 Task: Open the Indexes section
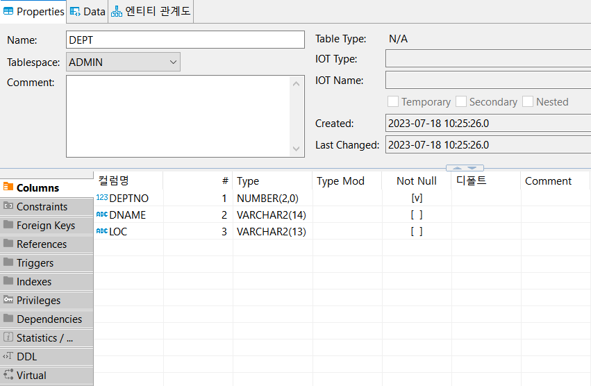click(47, 282)
